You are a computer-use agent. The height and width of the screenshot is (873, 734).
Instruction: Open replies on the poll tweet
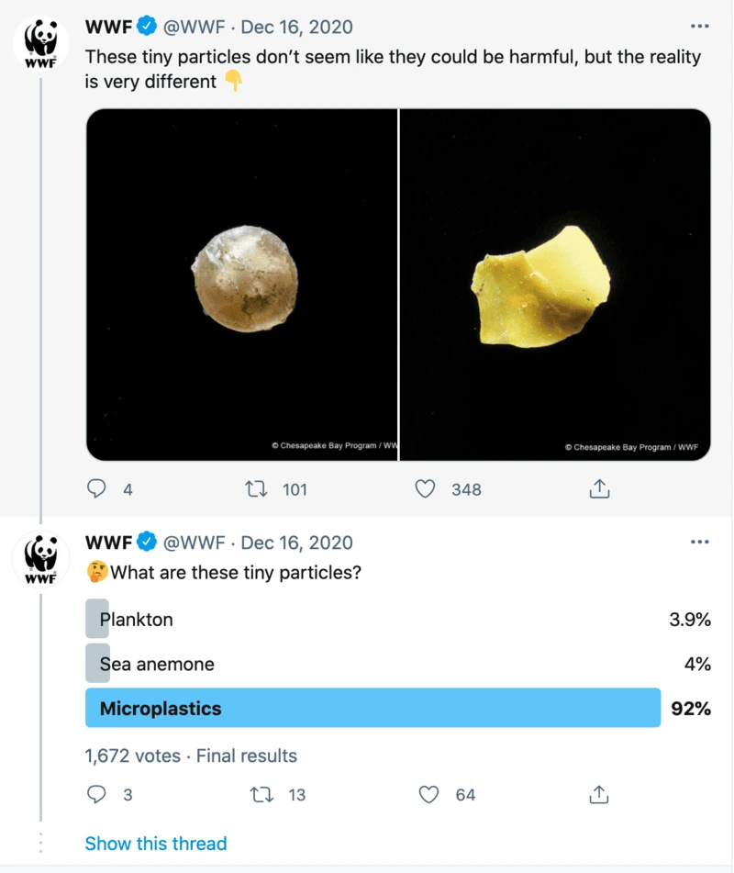pyautogui.click(x=95, y=795)
